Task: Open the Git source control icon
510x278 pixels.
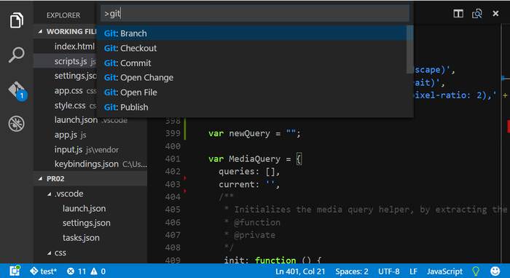Action: point(17,91)
